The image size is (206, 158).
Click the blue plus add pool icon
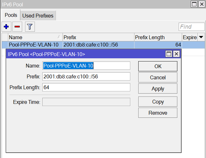tap(6, 27)
